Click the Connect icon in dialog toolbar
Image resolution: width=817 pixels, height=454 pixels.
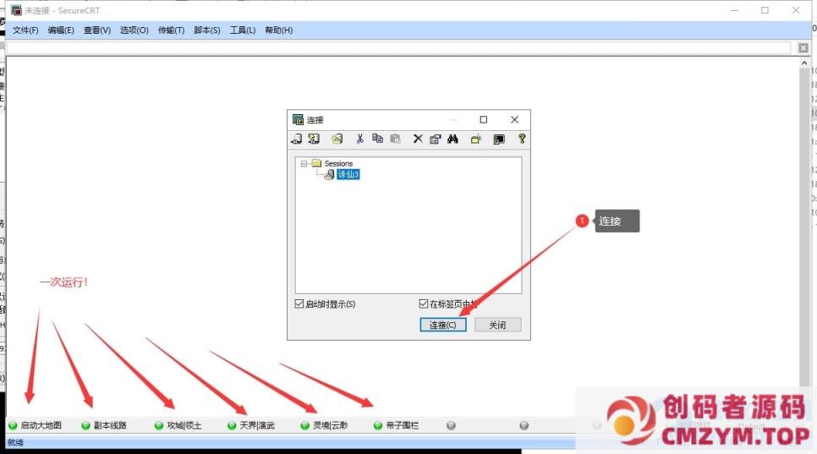pos(297,139)
